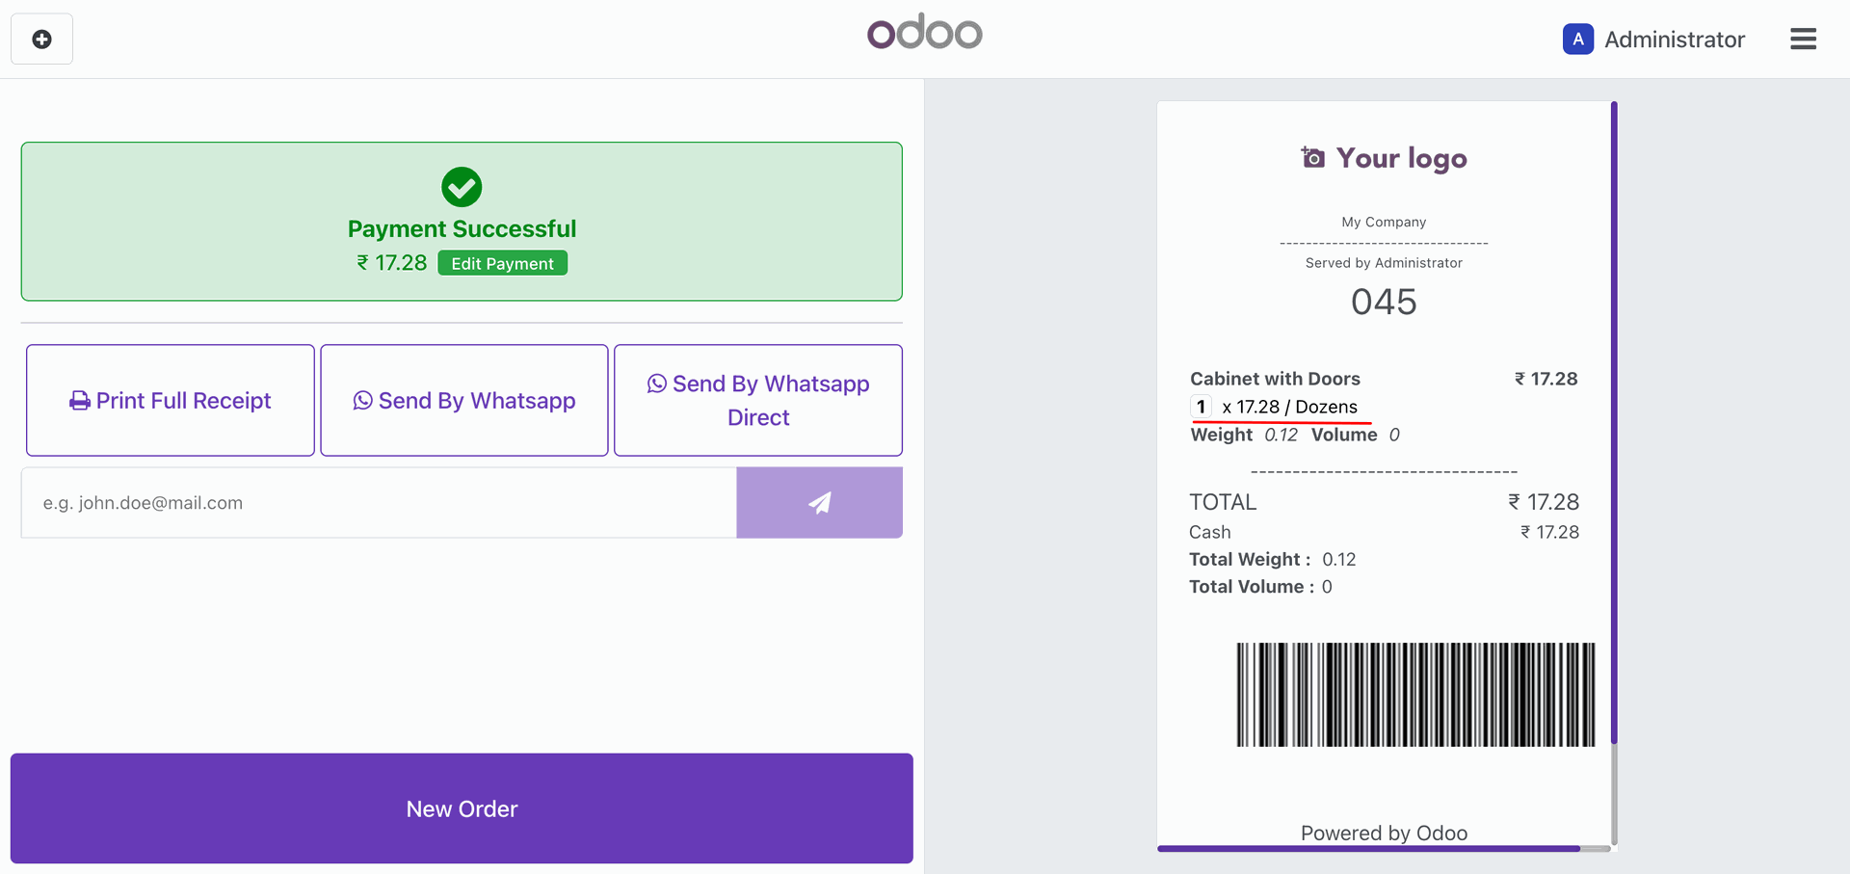Click the Administrator user name
1850x874 pixels.
pyautogui.click(x=1674, y=40)
